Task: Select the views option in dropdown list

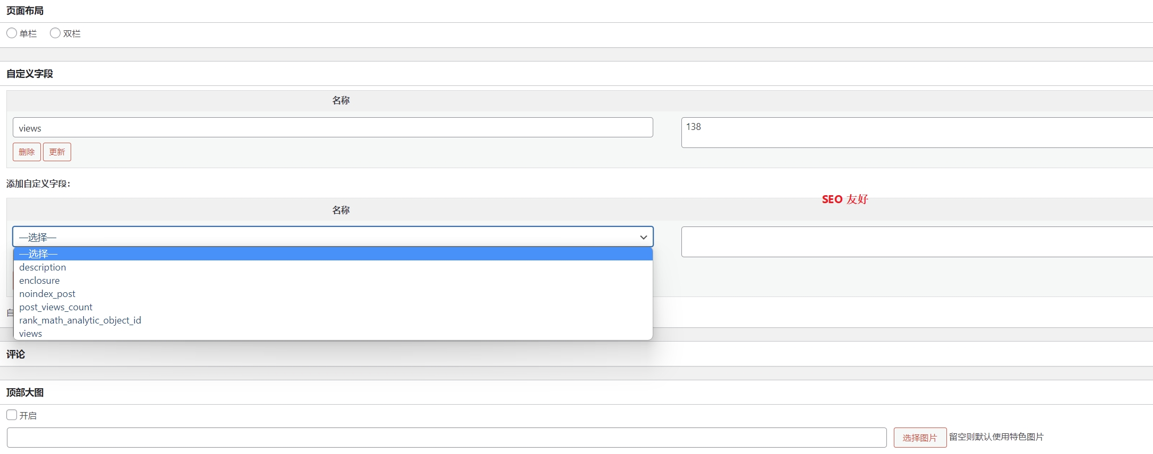Action: 30,334
